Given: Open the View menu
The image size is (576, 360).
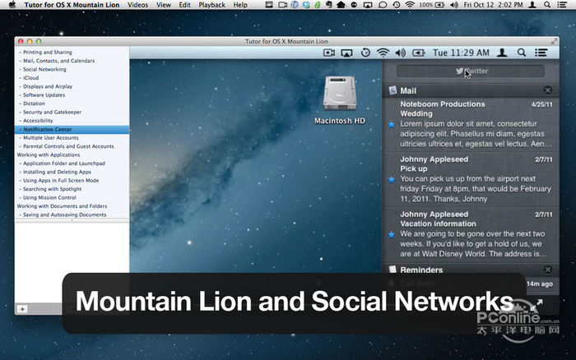Looking at the screenshot, I should point(164,5).
